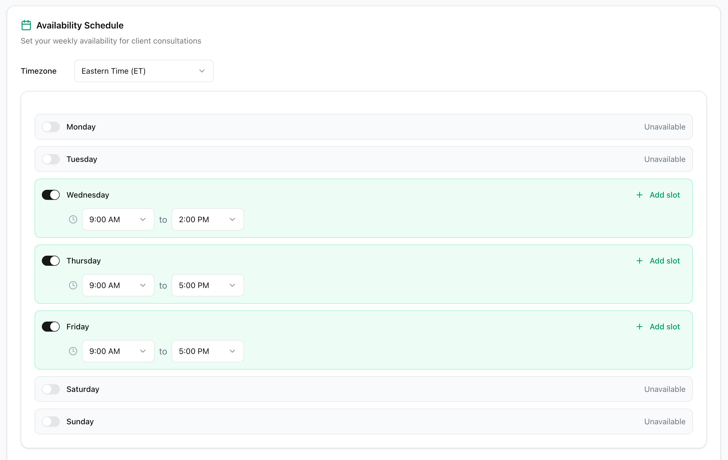This screenshot has height=460, width=728.
Task: Click the clock icon in Friday's time row
Action: (73, 351)
